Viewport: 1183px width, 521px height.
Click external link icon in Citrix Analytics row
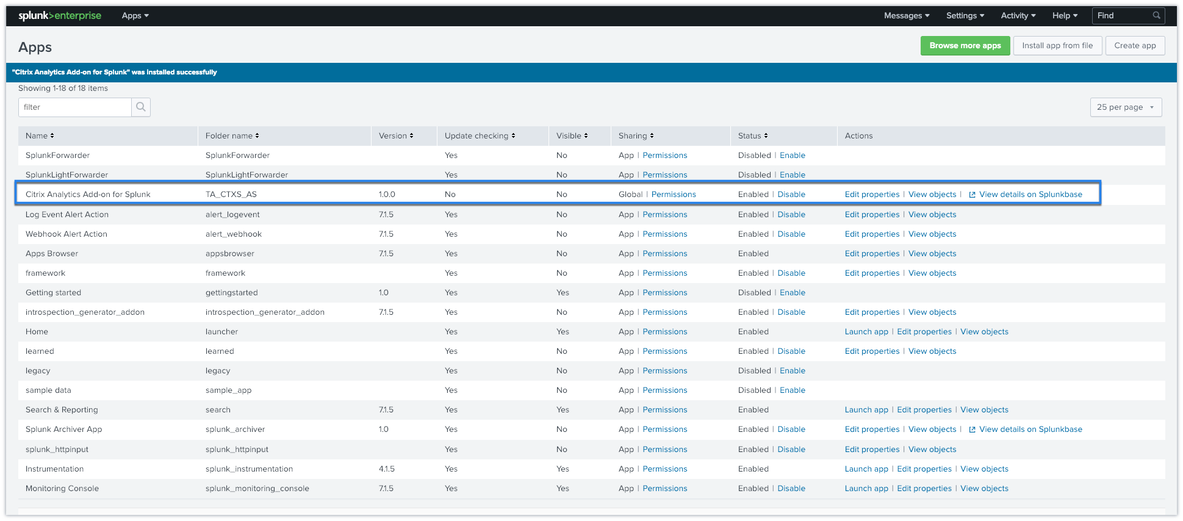(972, 195)
